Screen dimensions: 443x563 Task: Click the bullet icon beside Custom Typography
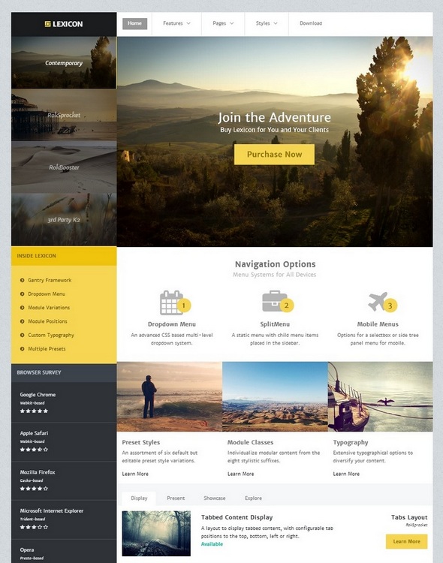click(23, 335)
